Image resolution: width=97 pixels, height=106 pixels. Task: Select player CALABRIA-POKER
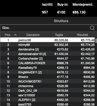tap(32, 63)
